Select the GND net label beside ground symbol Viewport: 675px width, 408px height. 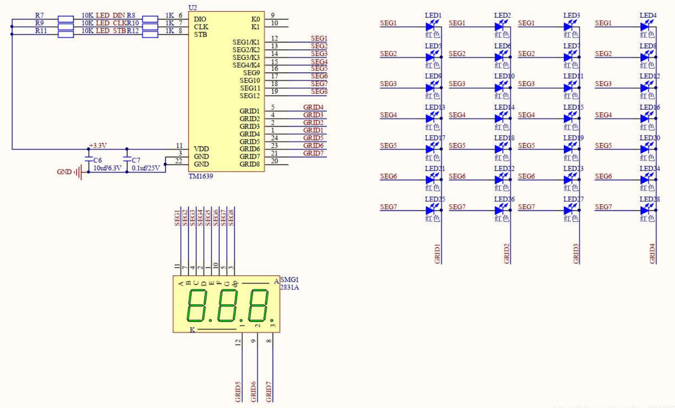(x=64, y=172)
